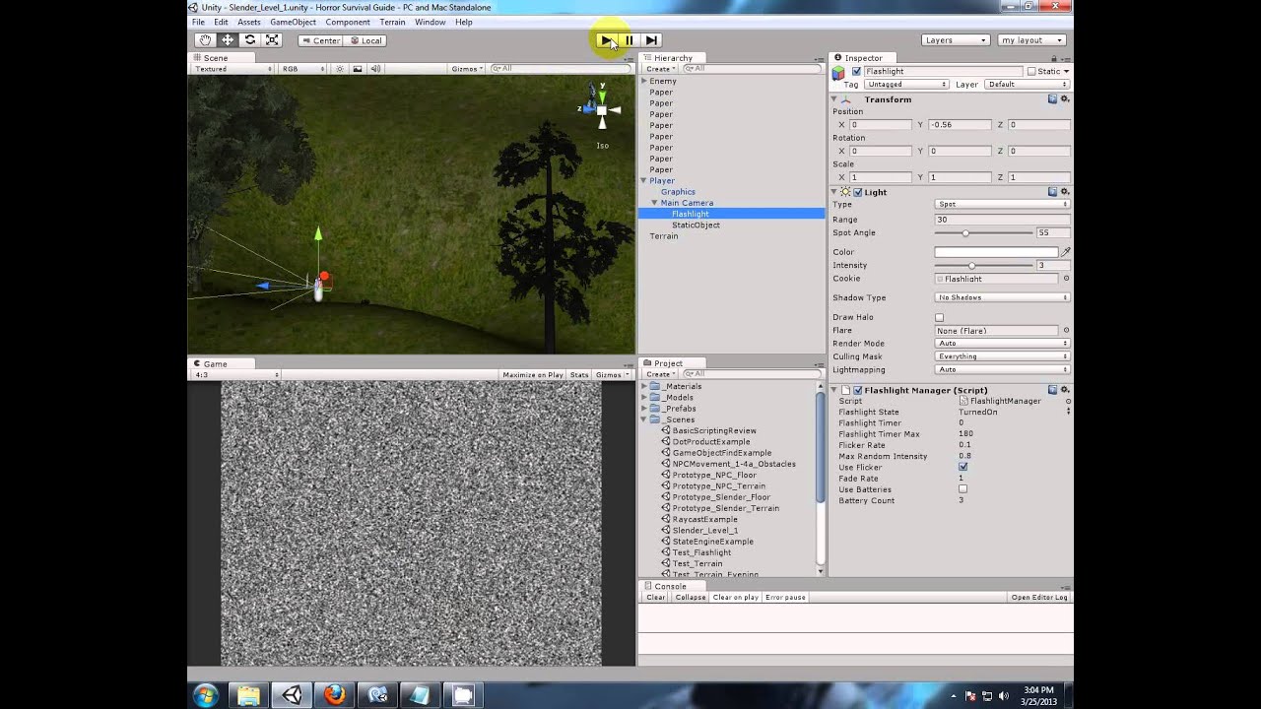
Task: Open the Tag dropdown showing Untagged
Action: pyautogui.click(x=907, y=85)
